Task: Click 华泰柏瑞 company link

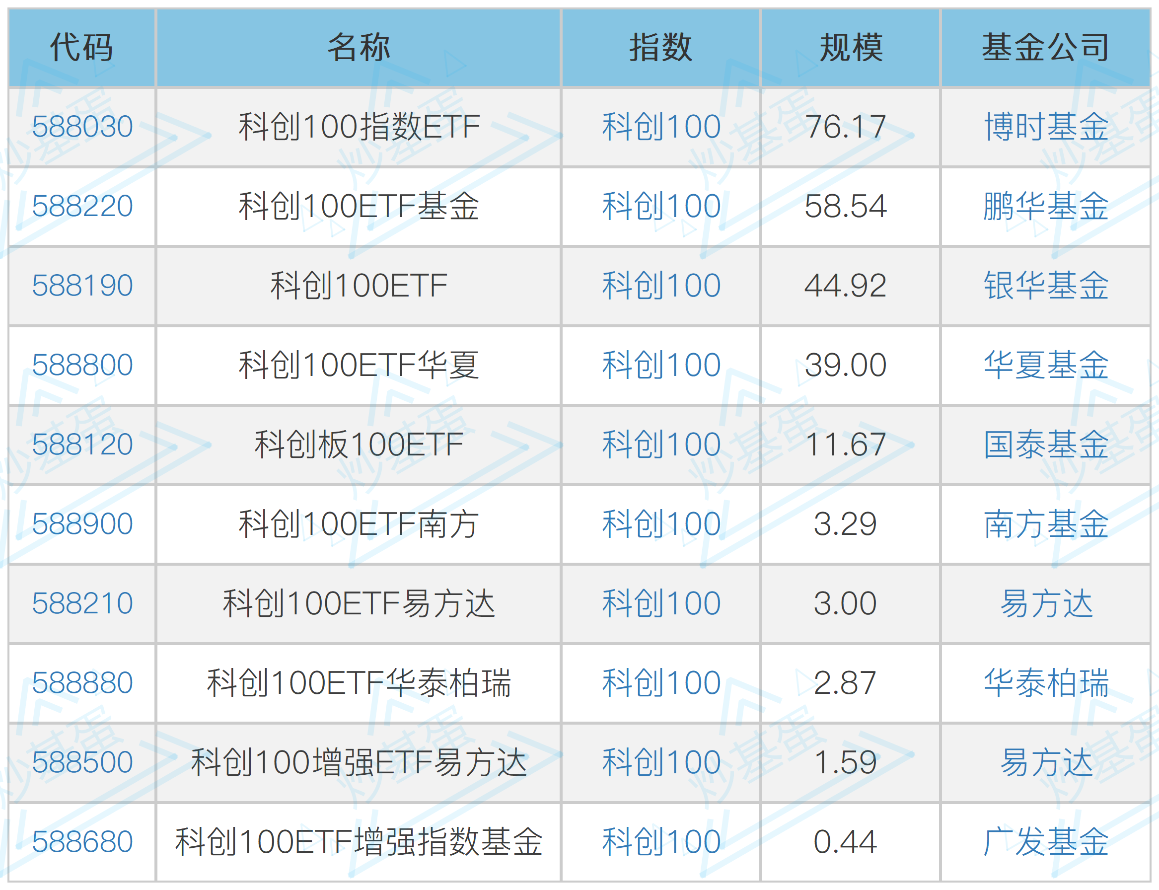Action: click(1046, 683)
